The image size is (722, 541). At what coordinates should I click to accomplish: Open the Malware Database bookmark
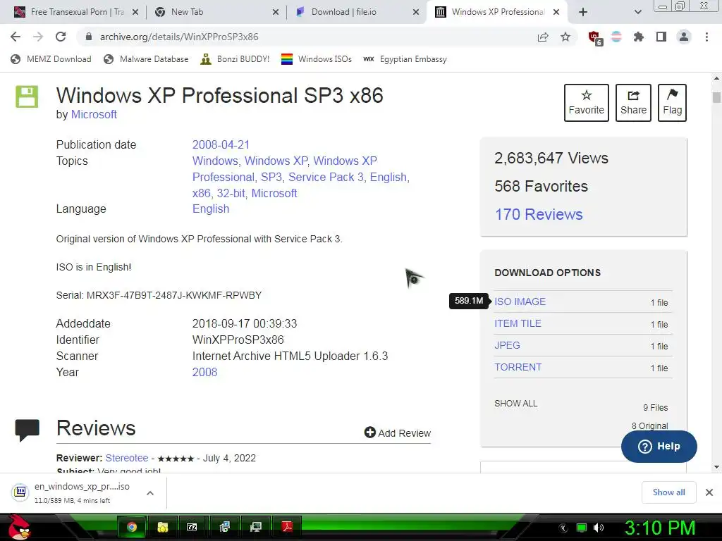click(146, 59)
